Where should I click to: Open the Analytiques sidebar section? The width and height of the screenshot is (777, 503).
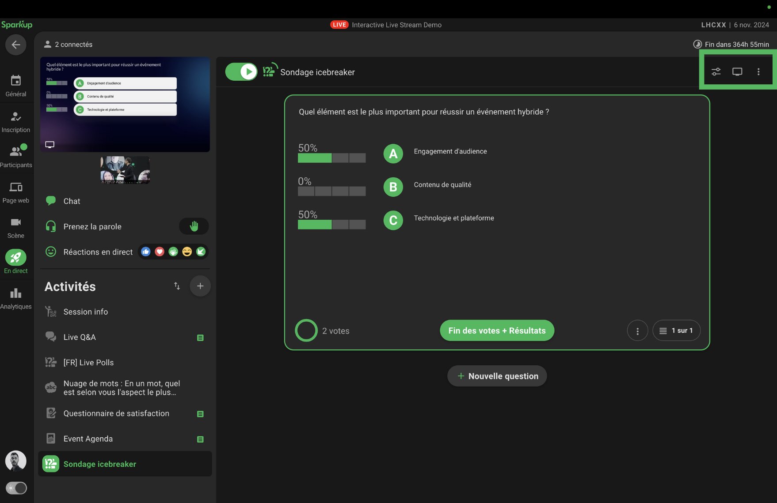pos(16,298)
